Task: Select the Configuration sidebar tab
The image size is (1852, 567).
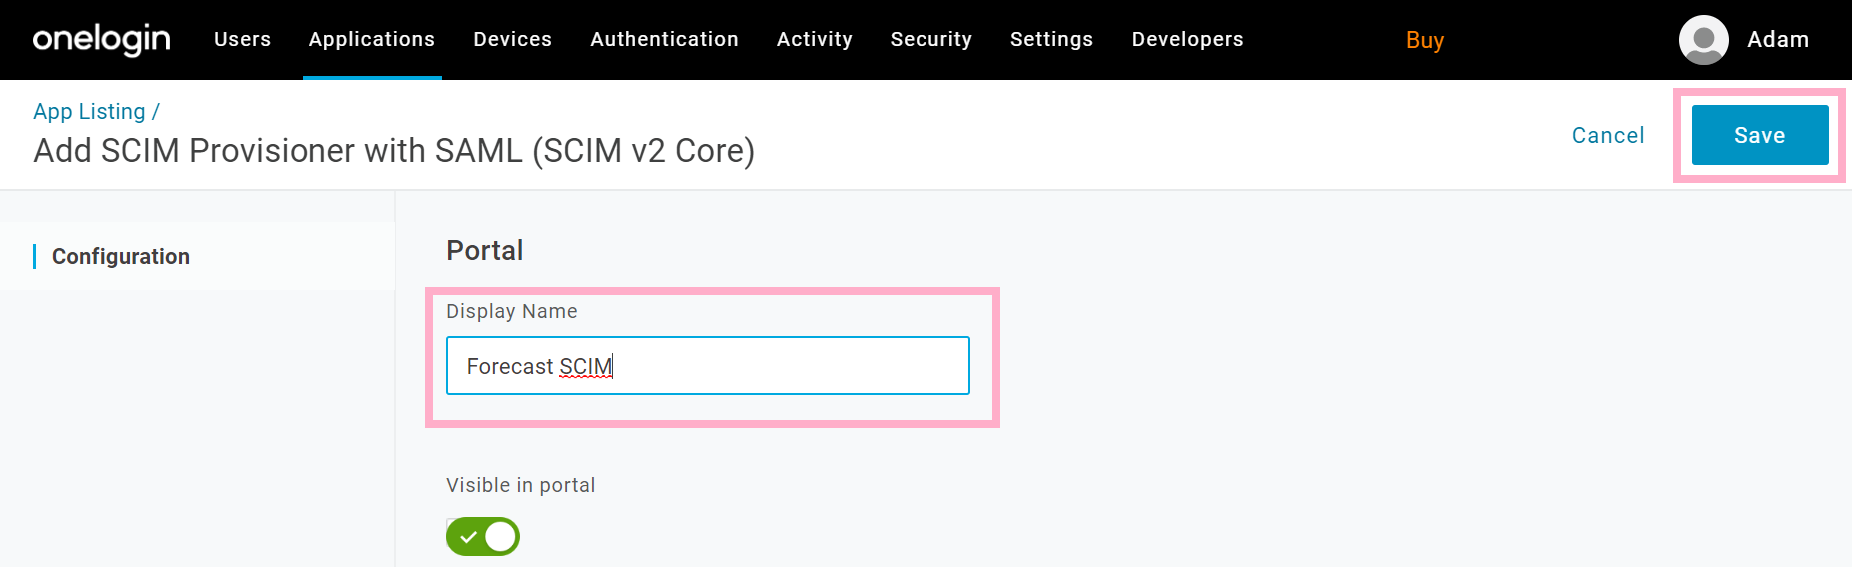Action: click(121, 256)
